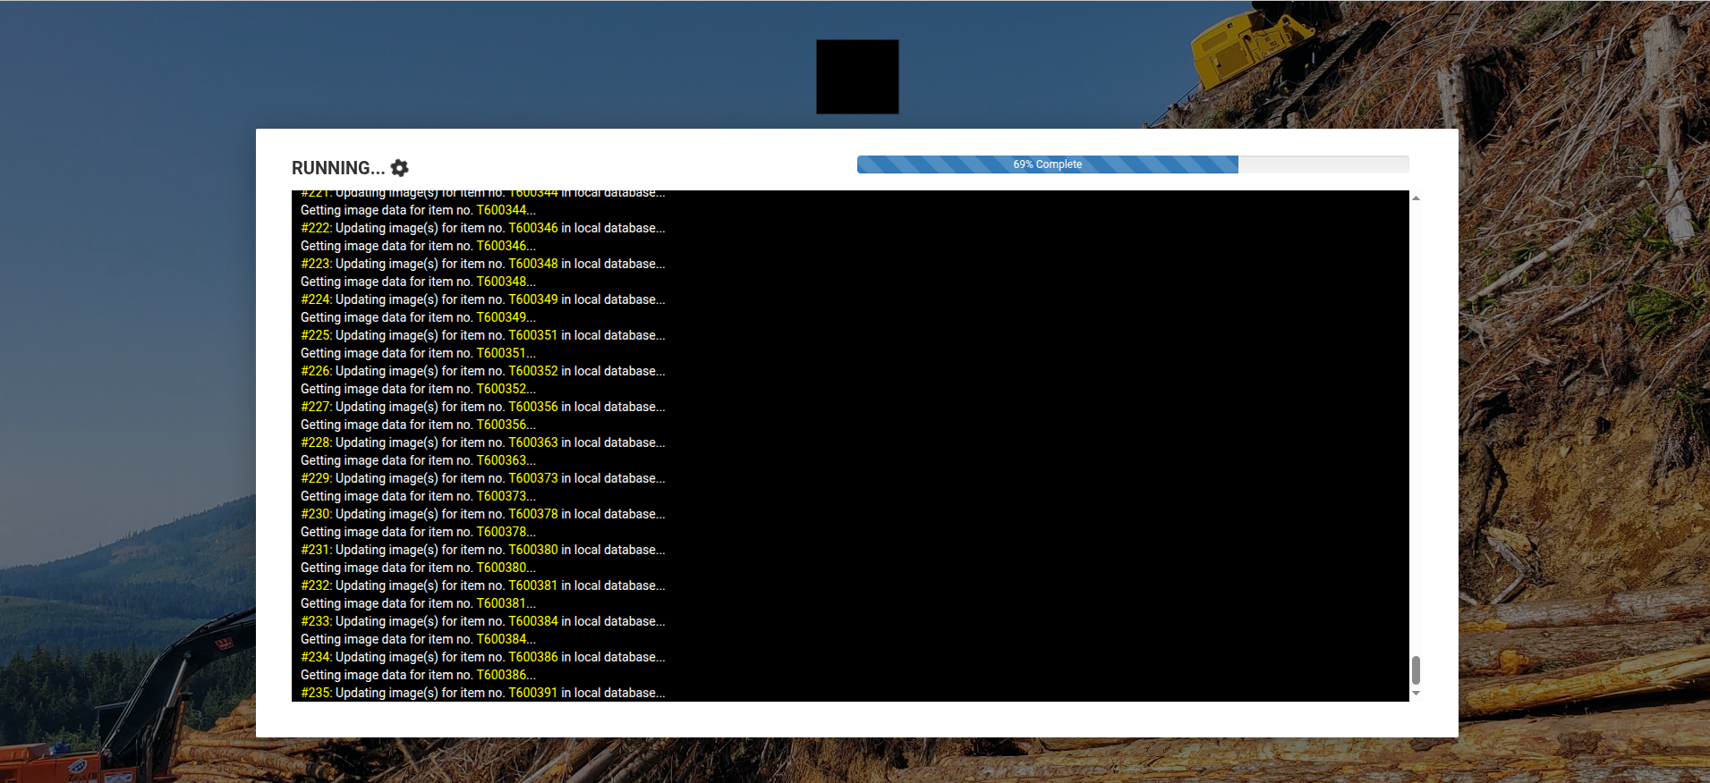The width and height of the screenshot is (1710, 783).
Task: Click log line #229 for item T600373
Action: pos(483,478)
